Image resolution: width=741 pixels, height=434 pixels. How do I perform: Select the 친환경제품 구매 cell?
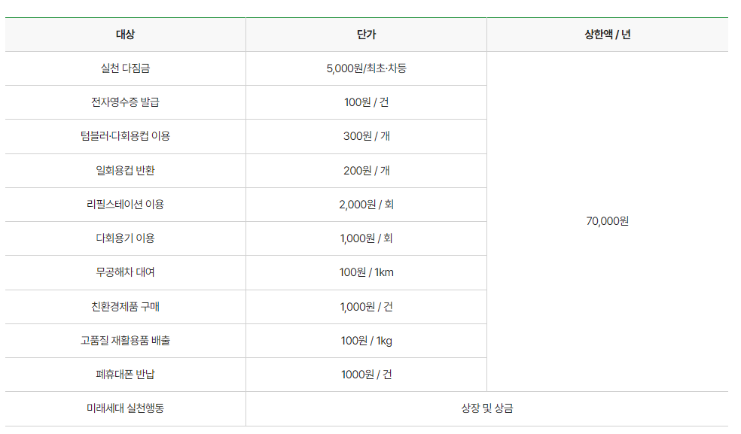pos(125,307)
